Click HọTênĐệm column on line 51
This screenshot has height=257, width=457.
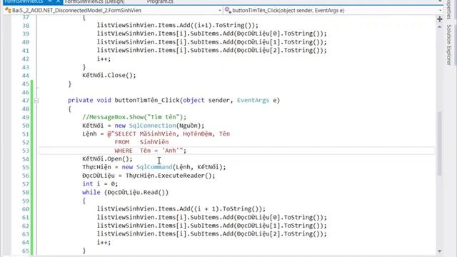[x=198, y=134]
